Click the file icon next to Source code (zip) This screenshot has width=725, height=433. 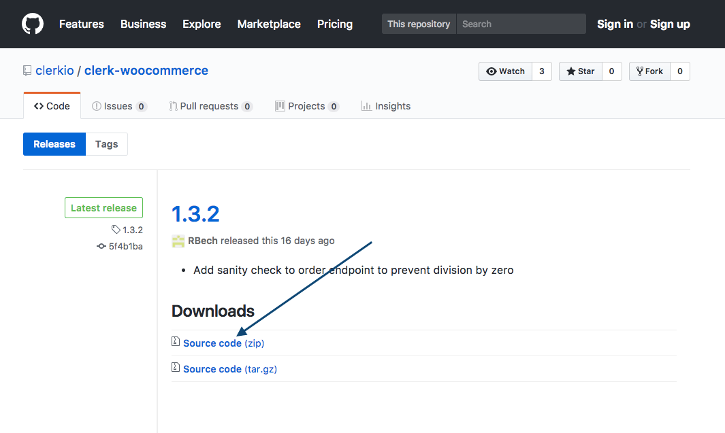176,343
